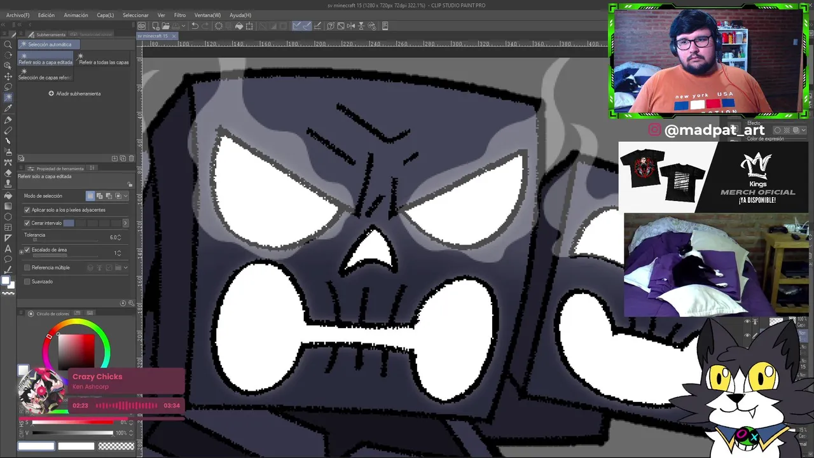Select the Eraser tool
The image size is (814, 458).
point(8,173)
